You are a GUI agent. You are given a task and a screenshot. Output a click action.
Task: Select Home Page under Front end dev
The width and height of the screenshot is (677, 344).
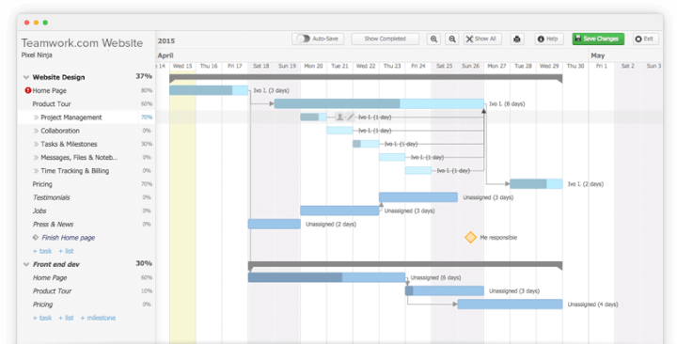pos(50,278)
